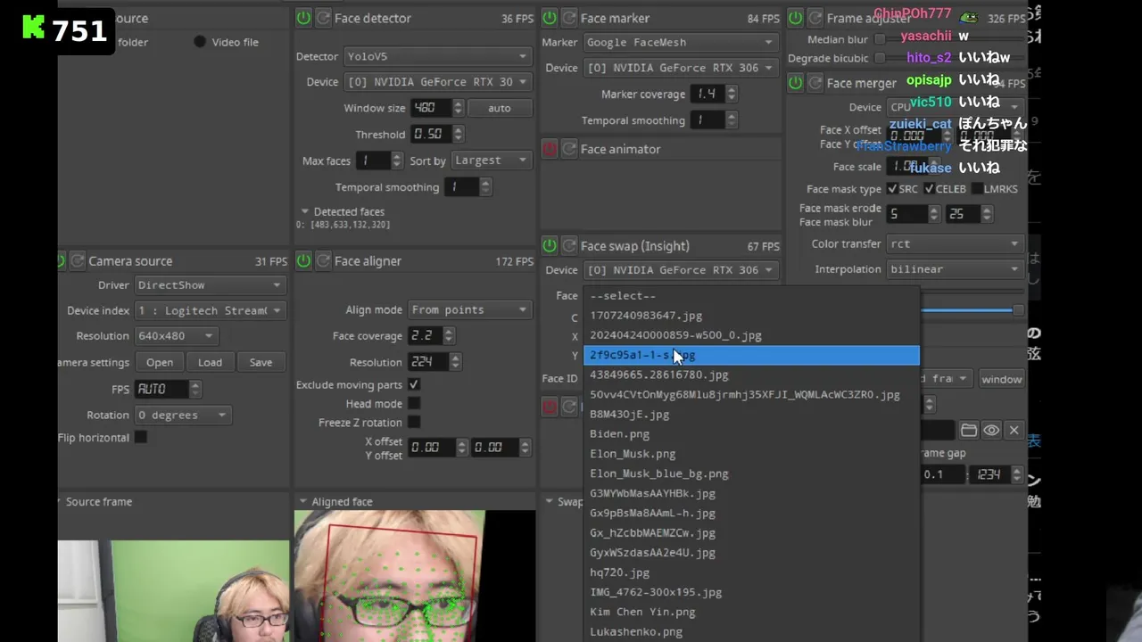This screenshot has width=1142, height=642.
Task: Select B8M430jE.jpg from face list
Action: [x=751, y=415]
